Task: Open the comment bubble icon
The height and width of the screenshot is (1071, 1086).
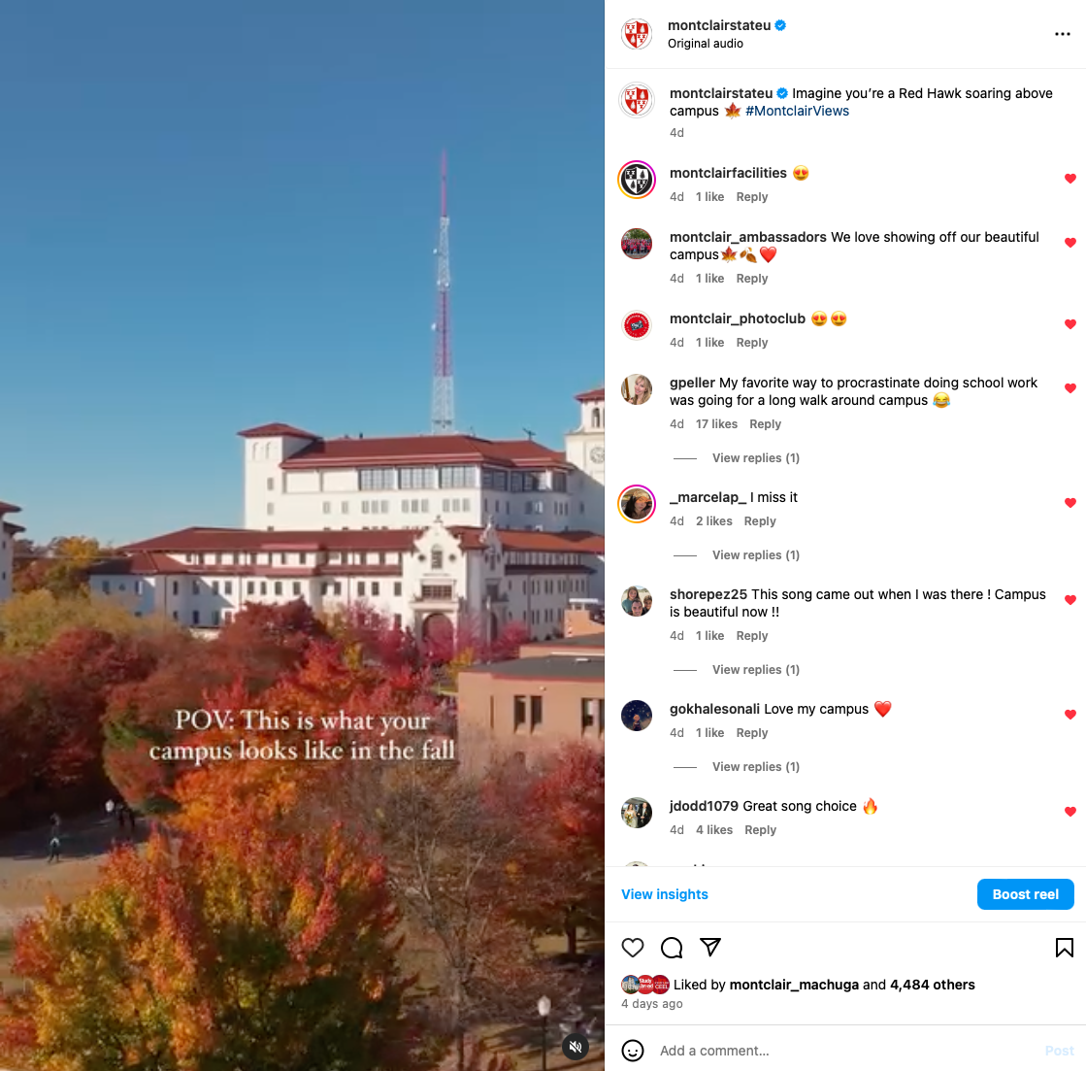Action: point(672,947)
